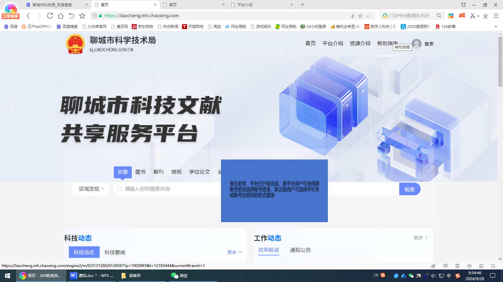Select the 科技要闻 sub-tab
The width and height of the screenshot is (503, 282).
tap(115, 253)
